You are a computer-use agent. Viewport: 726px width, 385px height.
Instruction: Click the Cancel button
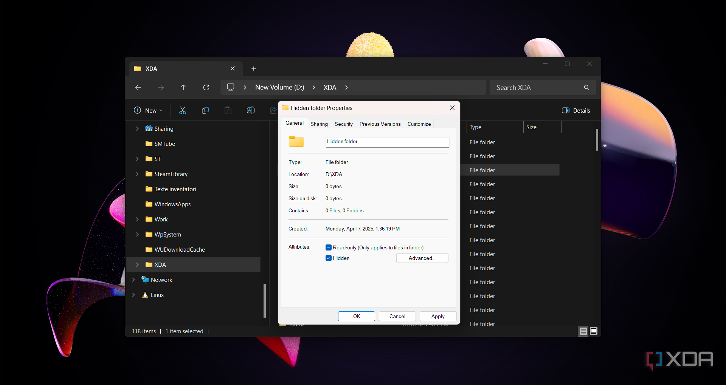(397, 316)
